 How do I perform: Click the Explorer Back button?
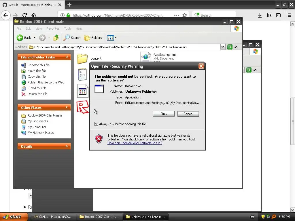24,38
